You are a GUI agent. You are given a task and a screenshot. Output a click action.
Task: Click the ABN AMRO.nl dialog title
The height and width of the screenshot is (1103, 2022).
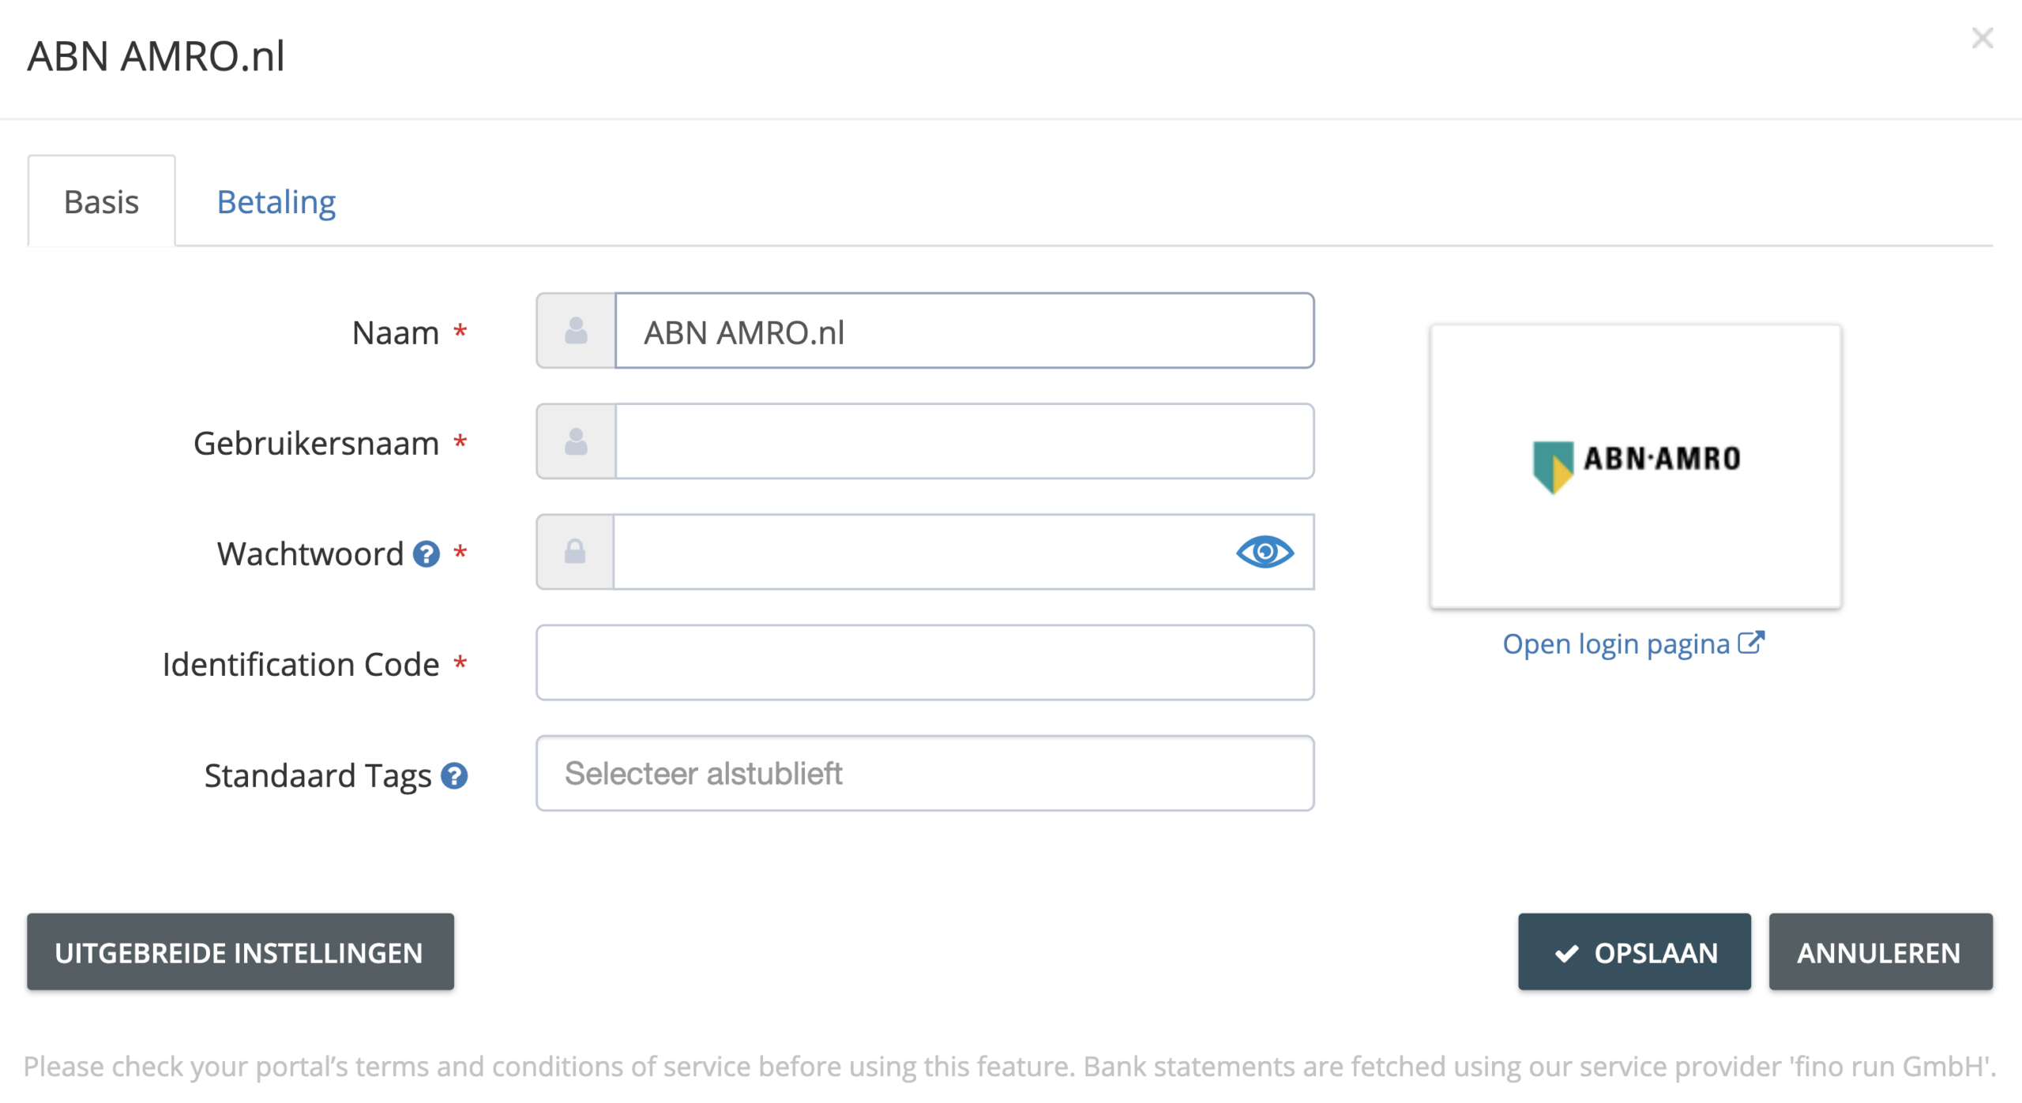point(156,56)
